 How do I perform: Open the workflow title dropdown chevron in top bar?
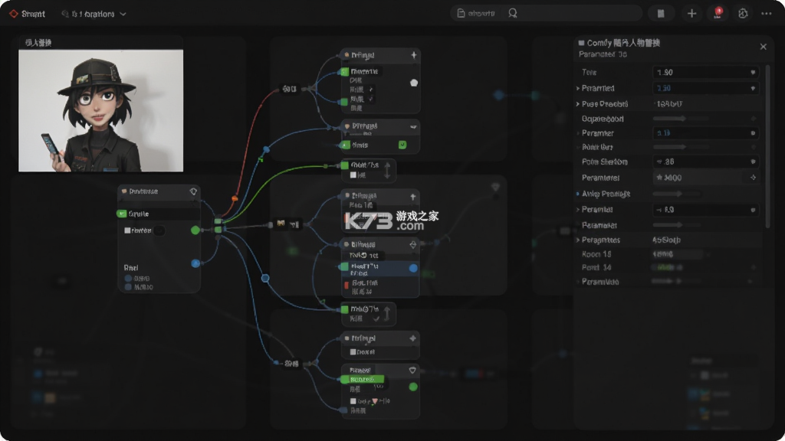click(x=123, y=14)
